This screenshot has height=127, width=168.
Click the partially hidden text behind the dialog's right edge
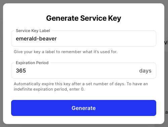pos(166,42)
